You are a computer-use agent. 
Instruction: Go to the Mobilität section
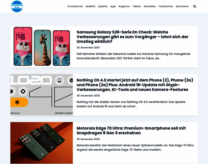pos(90,6)
